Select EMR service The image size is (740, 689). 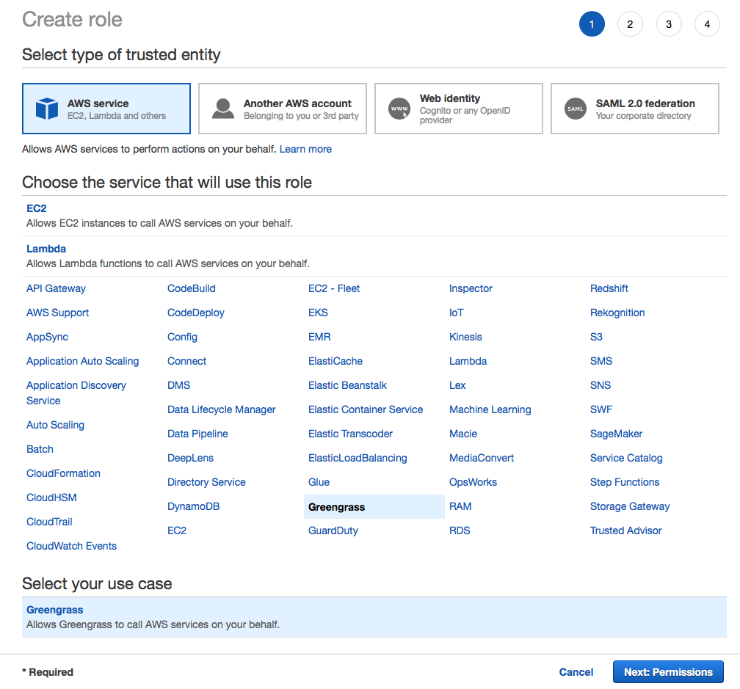pyautogui.click(x=319, y=337)
